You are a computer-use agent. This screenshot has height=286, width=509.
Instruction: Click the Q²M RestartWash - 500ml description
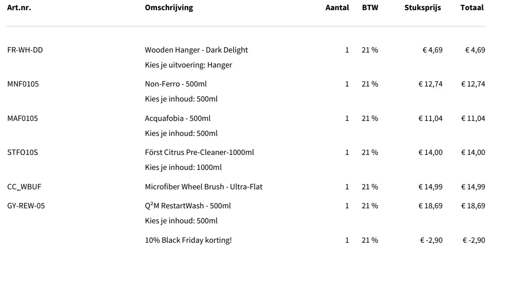(x=188, y=205)
